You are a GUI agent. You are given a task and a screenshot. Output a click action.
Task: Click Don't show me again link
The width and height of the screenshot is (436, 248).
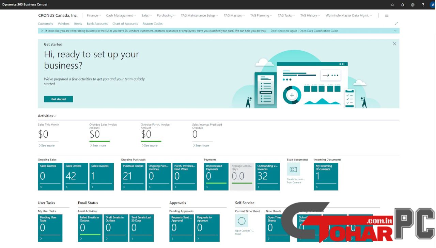284,31
